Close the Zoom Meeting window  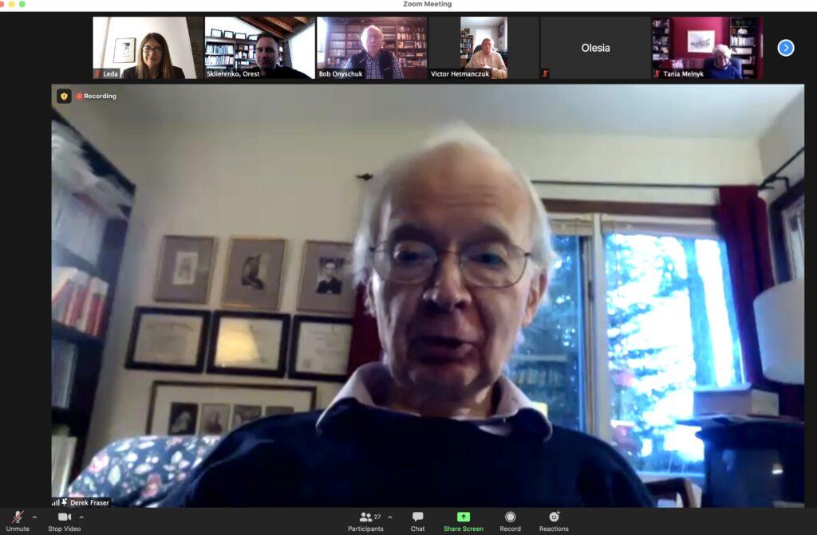(2, 4)
